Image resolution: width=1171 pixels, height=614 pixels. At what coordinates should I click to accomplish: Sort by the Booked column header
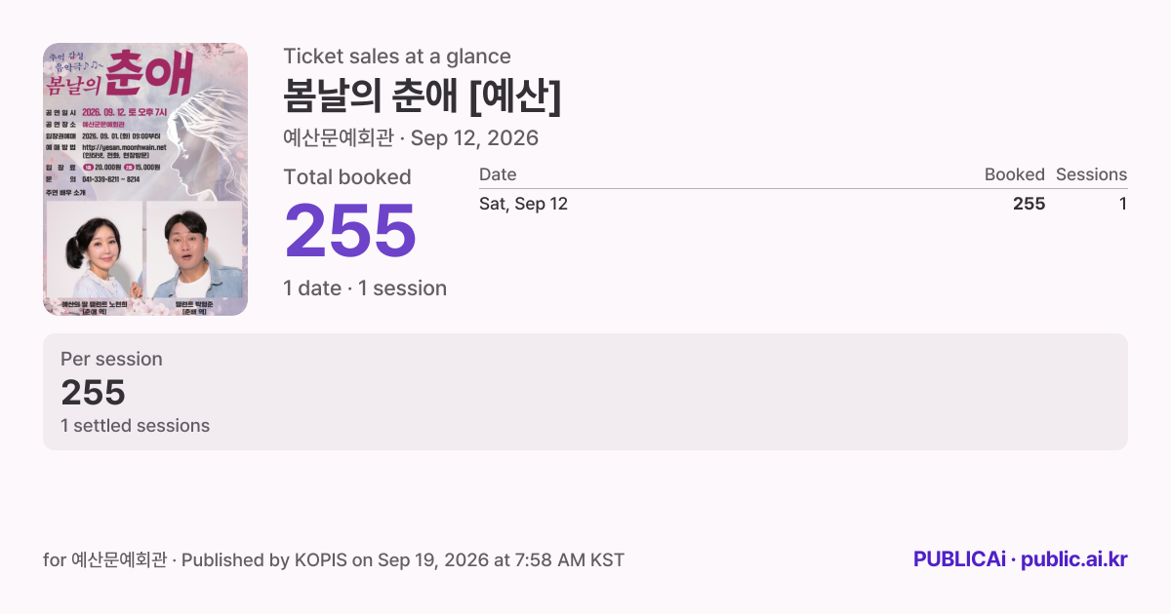[1015, 174]
